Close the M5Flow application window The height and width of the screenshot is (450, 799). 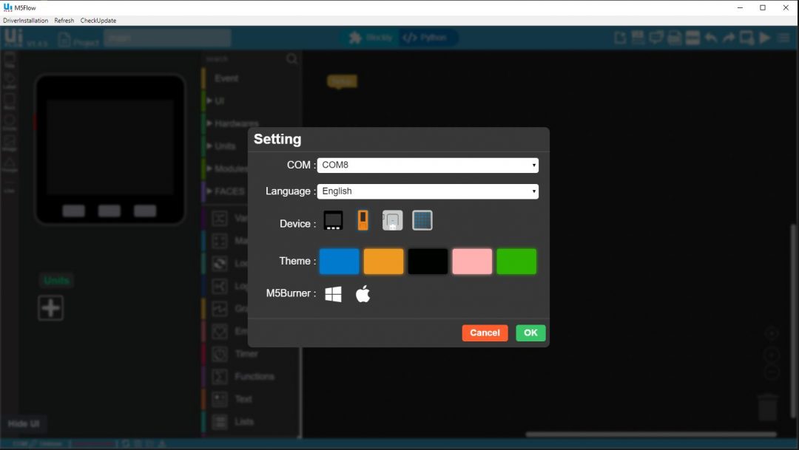(x=786, y=7)
